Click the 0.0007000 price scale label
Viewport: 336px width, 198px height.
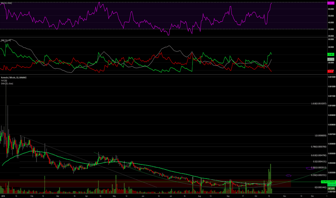pos(331,134)
